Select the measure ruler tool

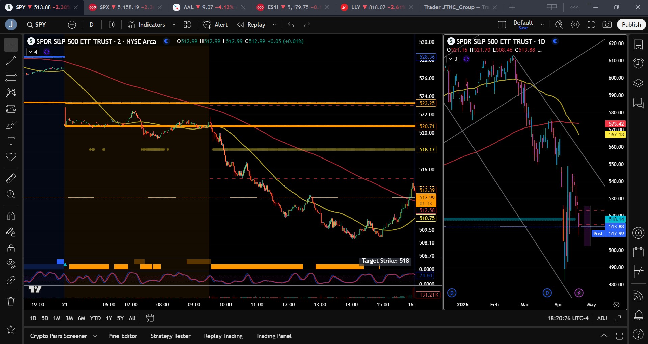pyautogui.click(x=11, y=178)
